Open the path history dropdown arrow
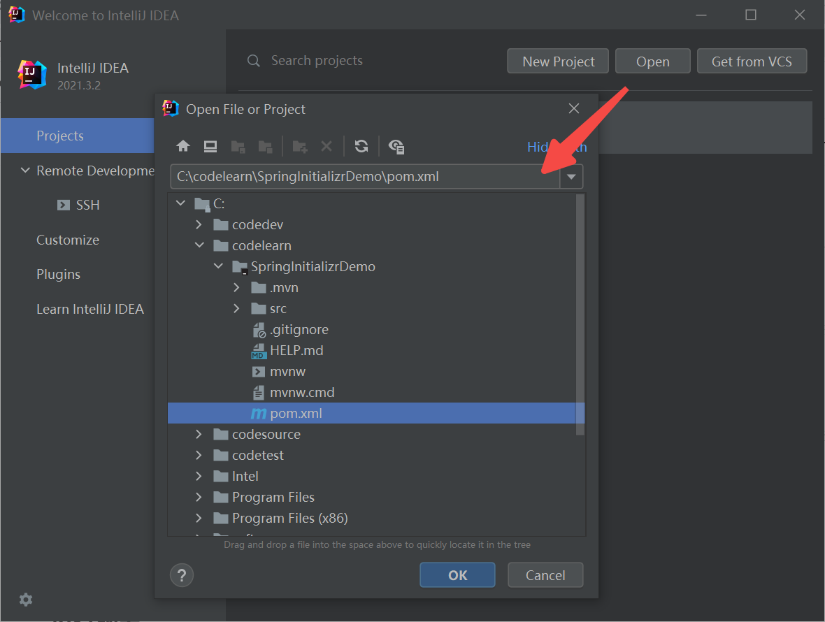Image resolution: width=825 pixels, height=622 pixels. click(x=571, y=177)
